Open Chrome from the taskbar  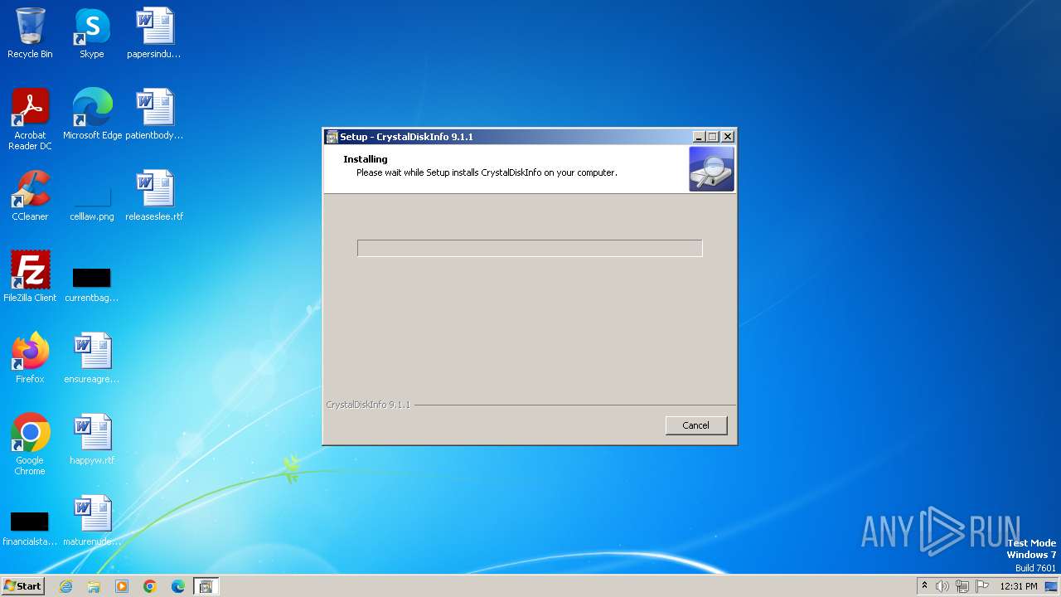point(150,586)
